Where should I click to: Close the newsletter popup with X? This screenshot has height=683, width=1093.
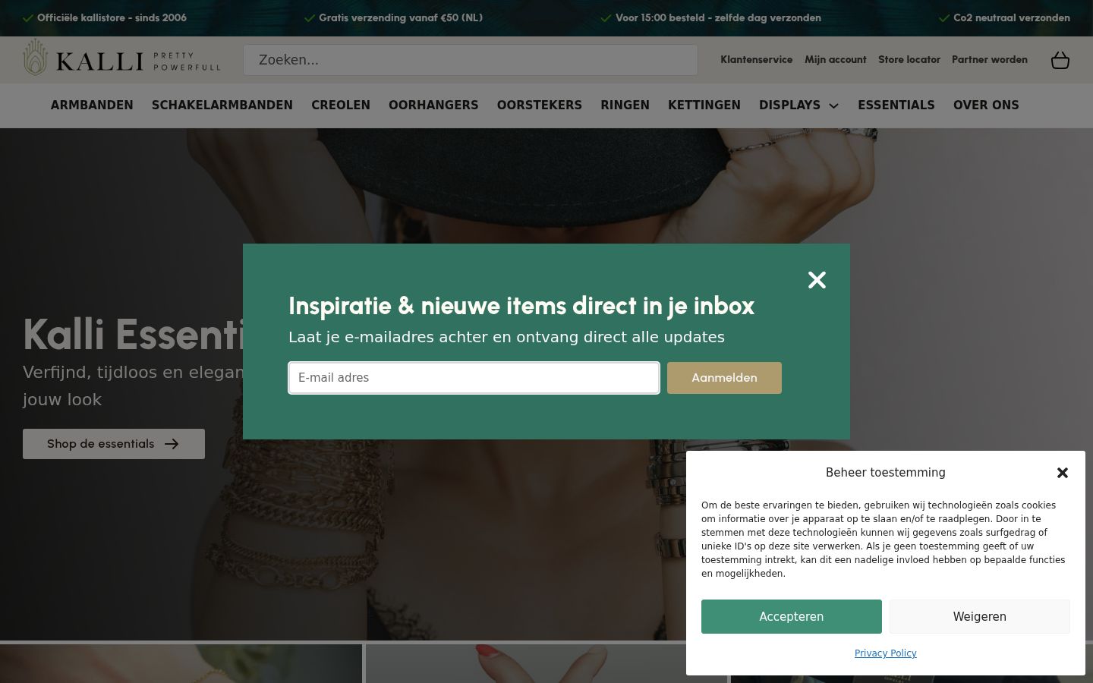(x=817, y=280)
